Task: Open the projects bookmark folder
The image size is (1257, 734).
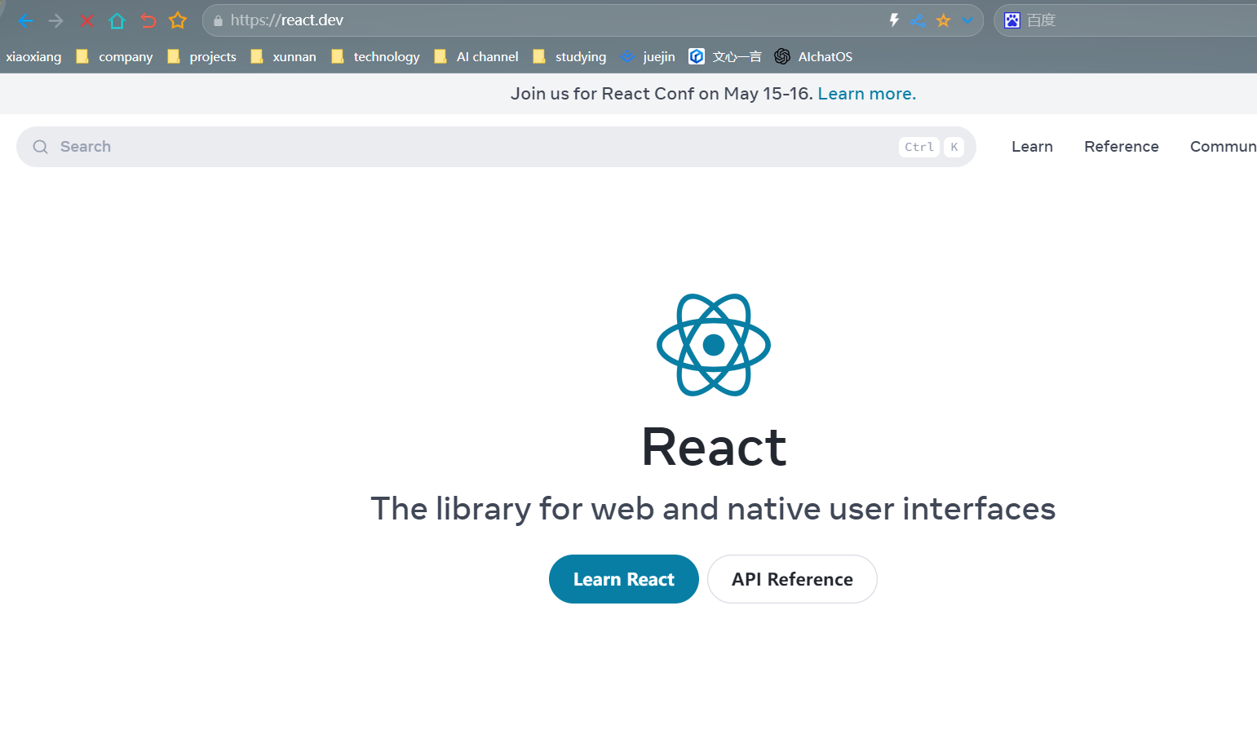Action: [201, 56]
